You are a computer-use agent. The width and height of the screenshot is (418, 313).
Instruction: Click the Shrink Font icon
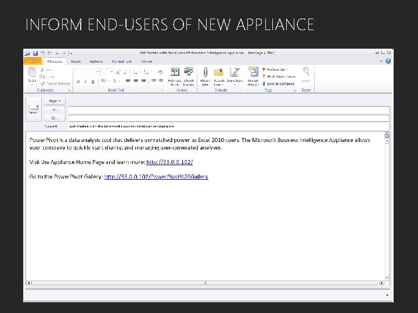point(125,72)
